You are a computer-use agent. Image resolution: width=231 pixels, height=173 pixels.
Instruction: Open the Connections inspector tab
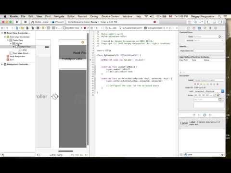pos(216,28)
